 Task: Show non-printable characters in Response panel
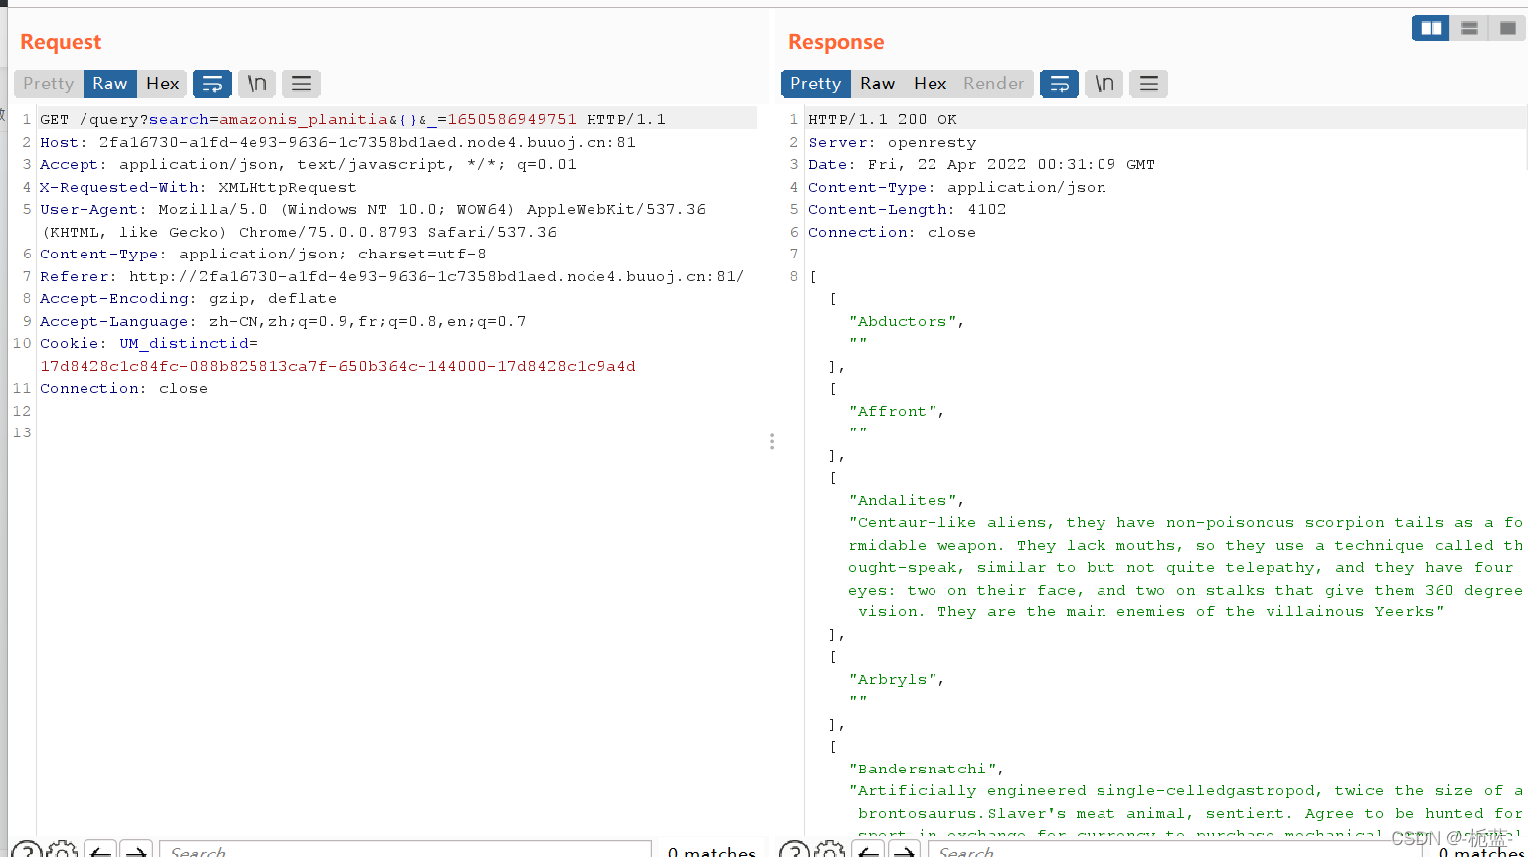(x=1104, y=84)
